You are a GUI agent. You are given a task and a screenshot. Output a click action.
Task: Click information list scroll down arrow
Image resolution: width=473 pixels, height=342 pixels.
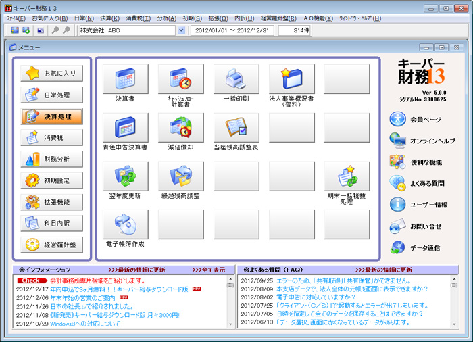[230, 325]
